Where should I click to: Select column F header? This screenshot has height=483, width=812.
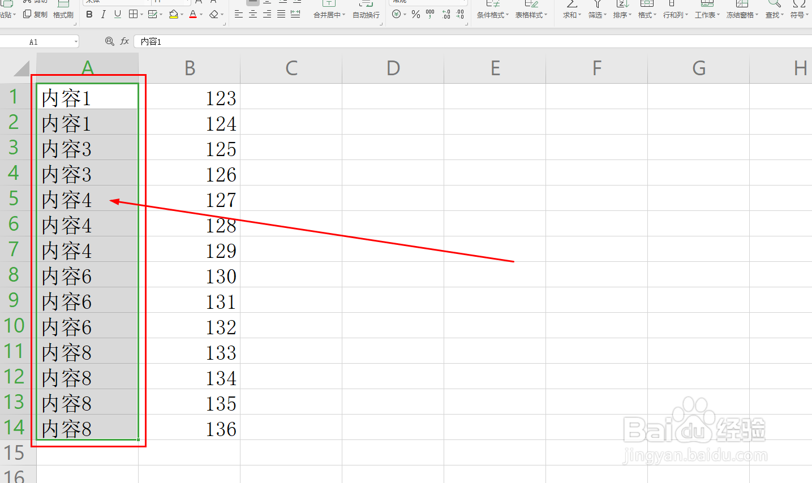tap(597, 68)
